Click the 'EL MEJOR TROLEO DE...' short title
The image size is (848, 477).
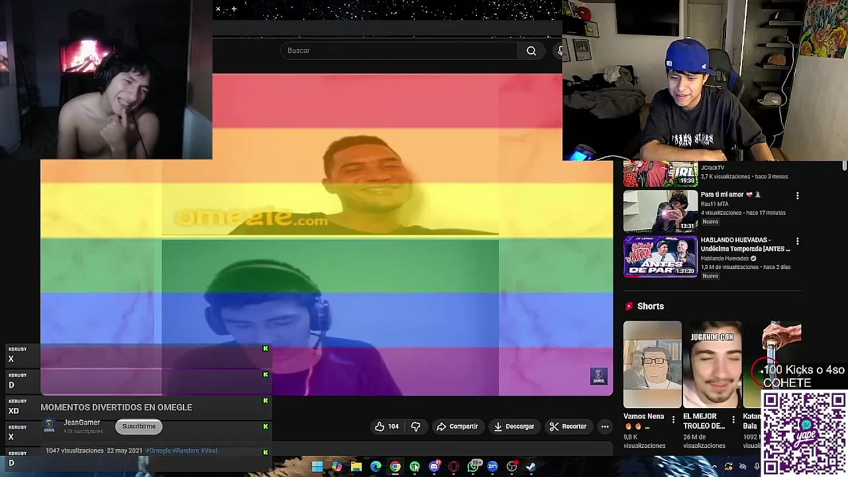(x=704, y=421)
